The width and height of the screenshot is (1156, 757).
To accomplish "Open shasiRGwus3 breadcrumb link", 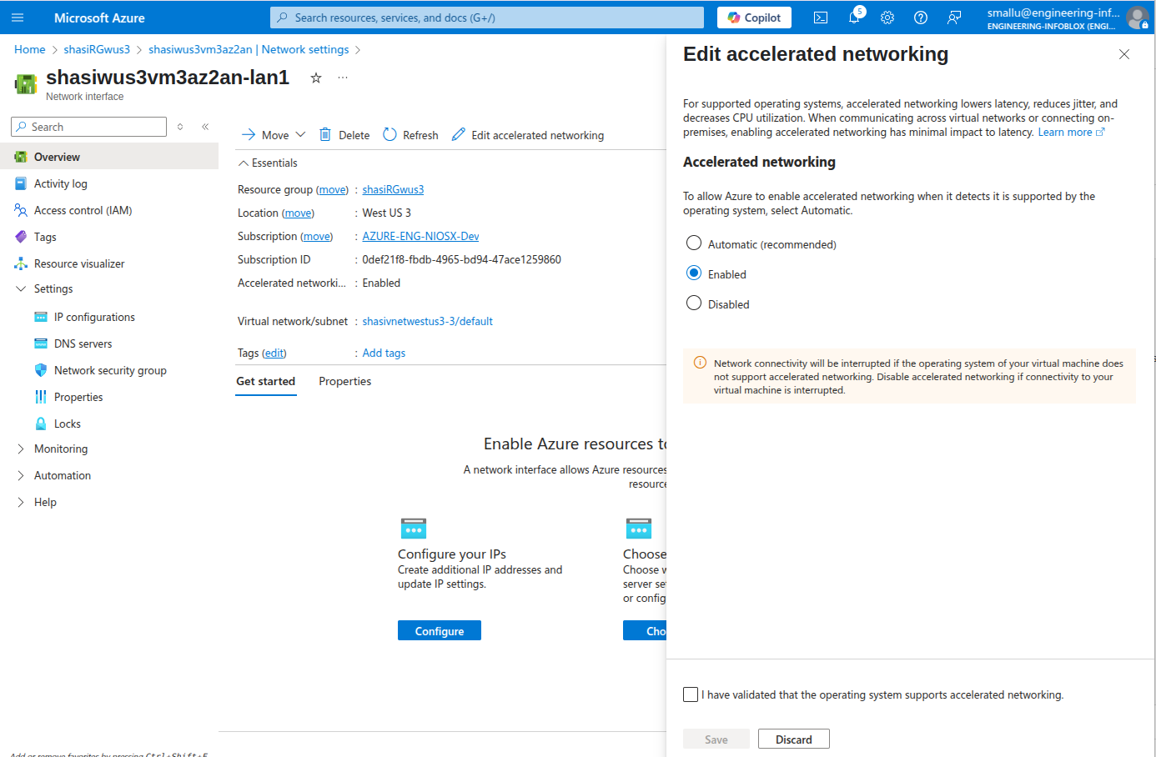I will pyautogui.click(x=97, y=50).
